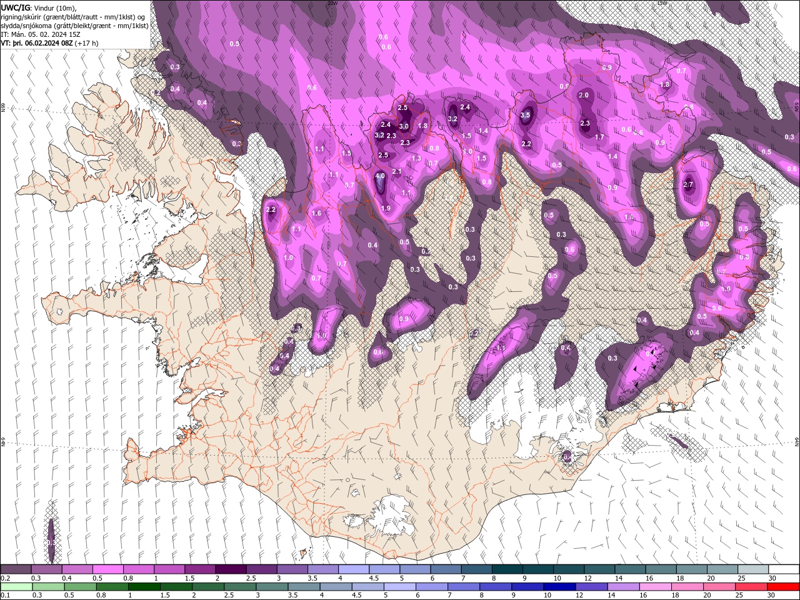
Task: Pick the light periwinkle swatch between 4 and 4.5 in the purple legend
Action: pyautogui.click(x=353, y=569)
